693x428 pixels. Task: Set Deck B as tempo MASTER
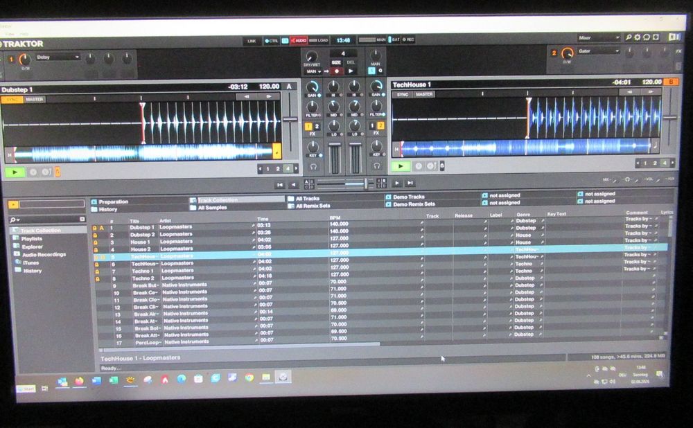[424, 94]
